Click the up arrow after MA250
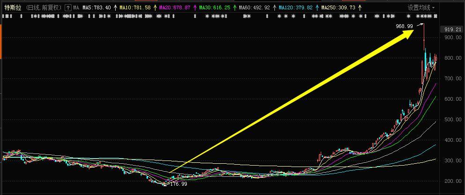The width and height of the screenshot is (465, 195). pos(360,7)
